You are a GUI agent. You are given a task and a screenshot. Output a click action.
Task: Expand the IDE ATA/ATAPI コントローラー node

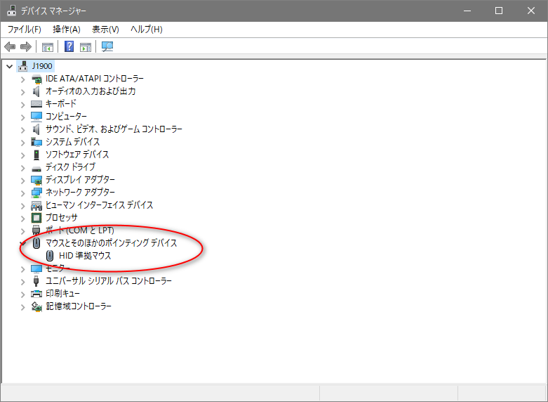tap(22, 79)
